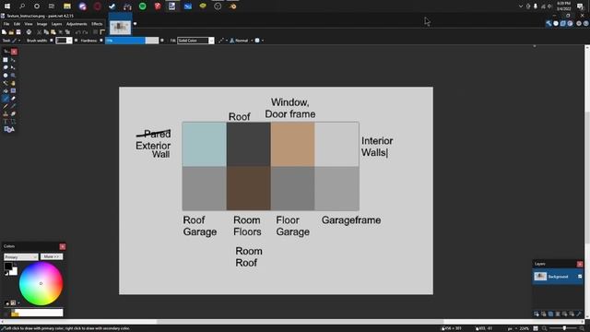The image size is (590, 332).
Task: Open the File menu
Action: coord(6,24)
